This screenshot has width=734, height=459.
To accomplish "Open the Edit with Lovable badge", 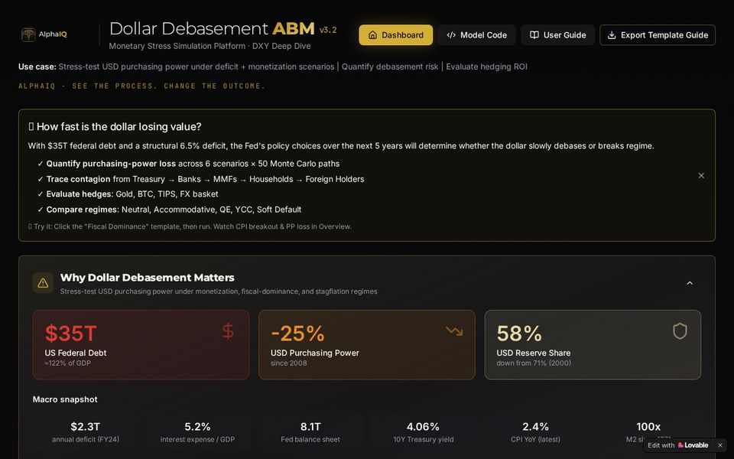I will tap(678, 445).
